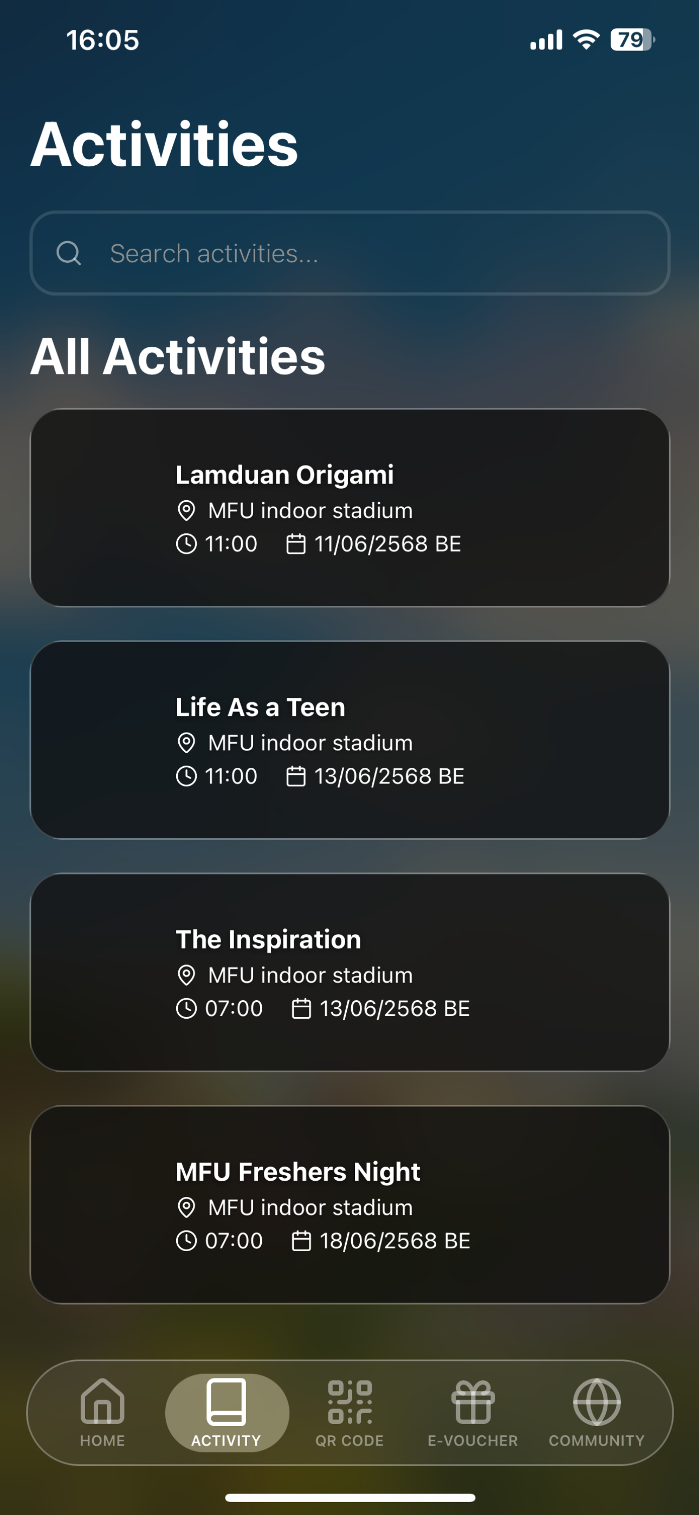Click the clock icon on Life As a Teen
This screenshot has width=699, height=1515.
tap(186, 776)
